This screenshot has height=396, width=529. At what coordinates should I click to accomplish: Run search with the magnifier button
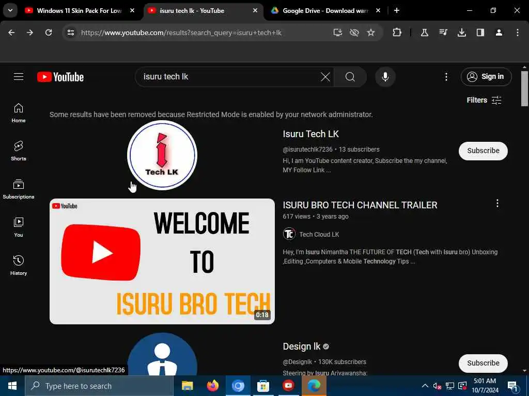click(x=350, y=77)
